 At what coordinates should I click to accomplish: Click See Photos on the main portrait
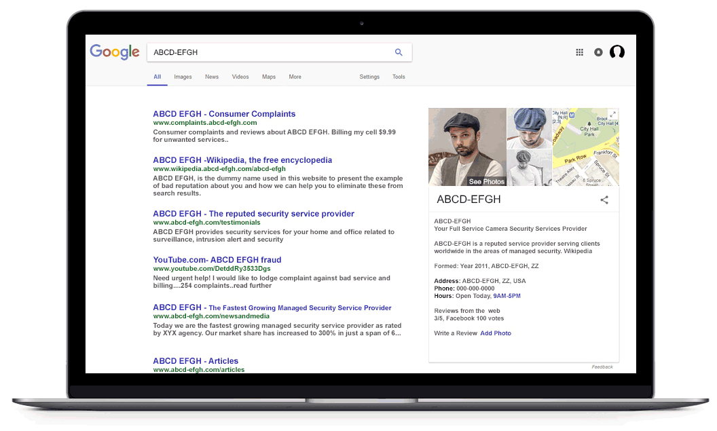pos(487,181)
